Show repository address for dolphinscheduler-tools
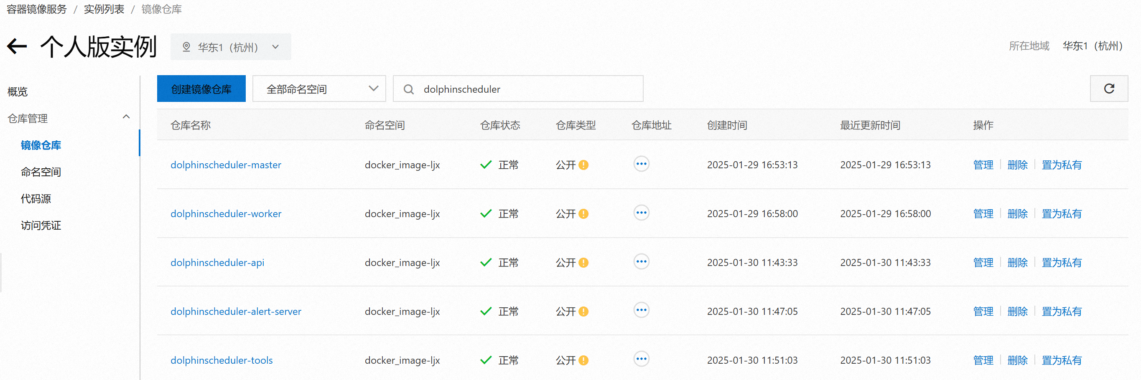The image size is (1141, 380). [x=642, y=359]
